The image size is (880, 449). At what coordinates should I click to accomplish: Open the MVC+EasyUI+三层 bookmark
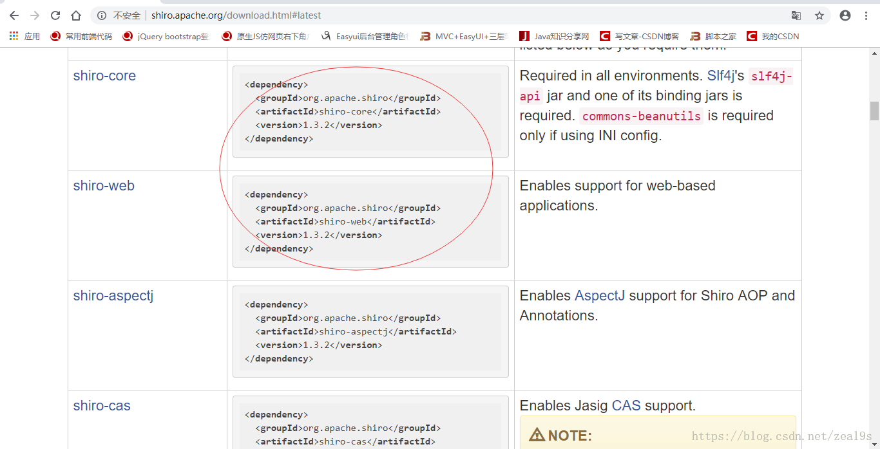point(464,36)
